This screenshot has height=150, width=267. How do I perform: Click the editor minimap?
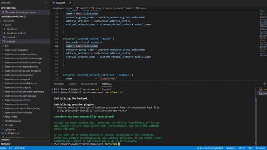[x=263, y=33]
